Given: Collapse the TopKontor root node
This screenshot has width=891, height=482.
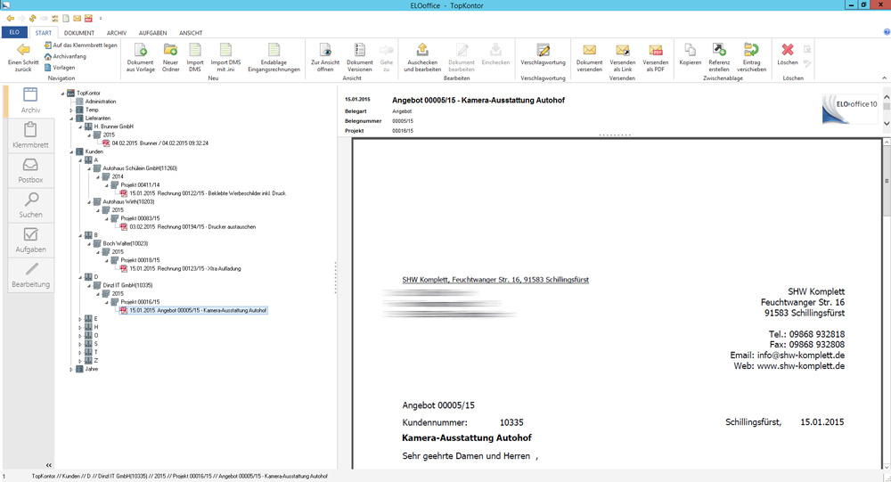Looking at the screenshot, I should pyautogui.click(x=62, y=94).
